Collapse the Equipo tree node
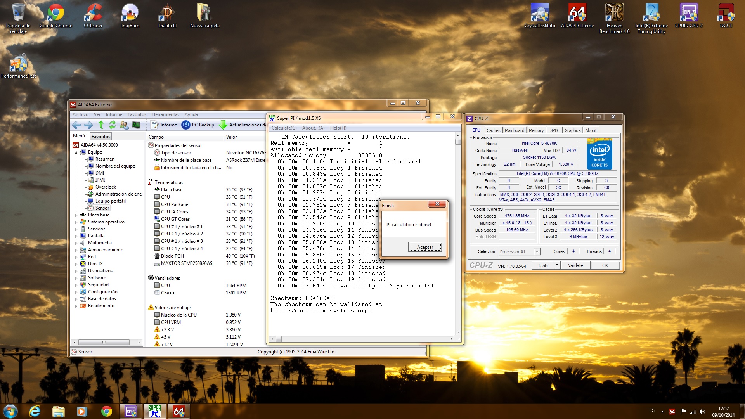The image size is (745, 419). tap(76, 152)
